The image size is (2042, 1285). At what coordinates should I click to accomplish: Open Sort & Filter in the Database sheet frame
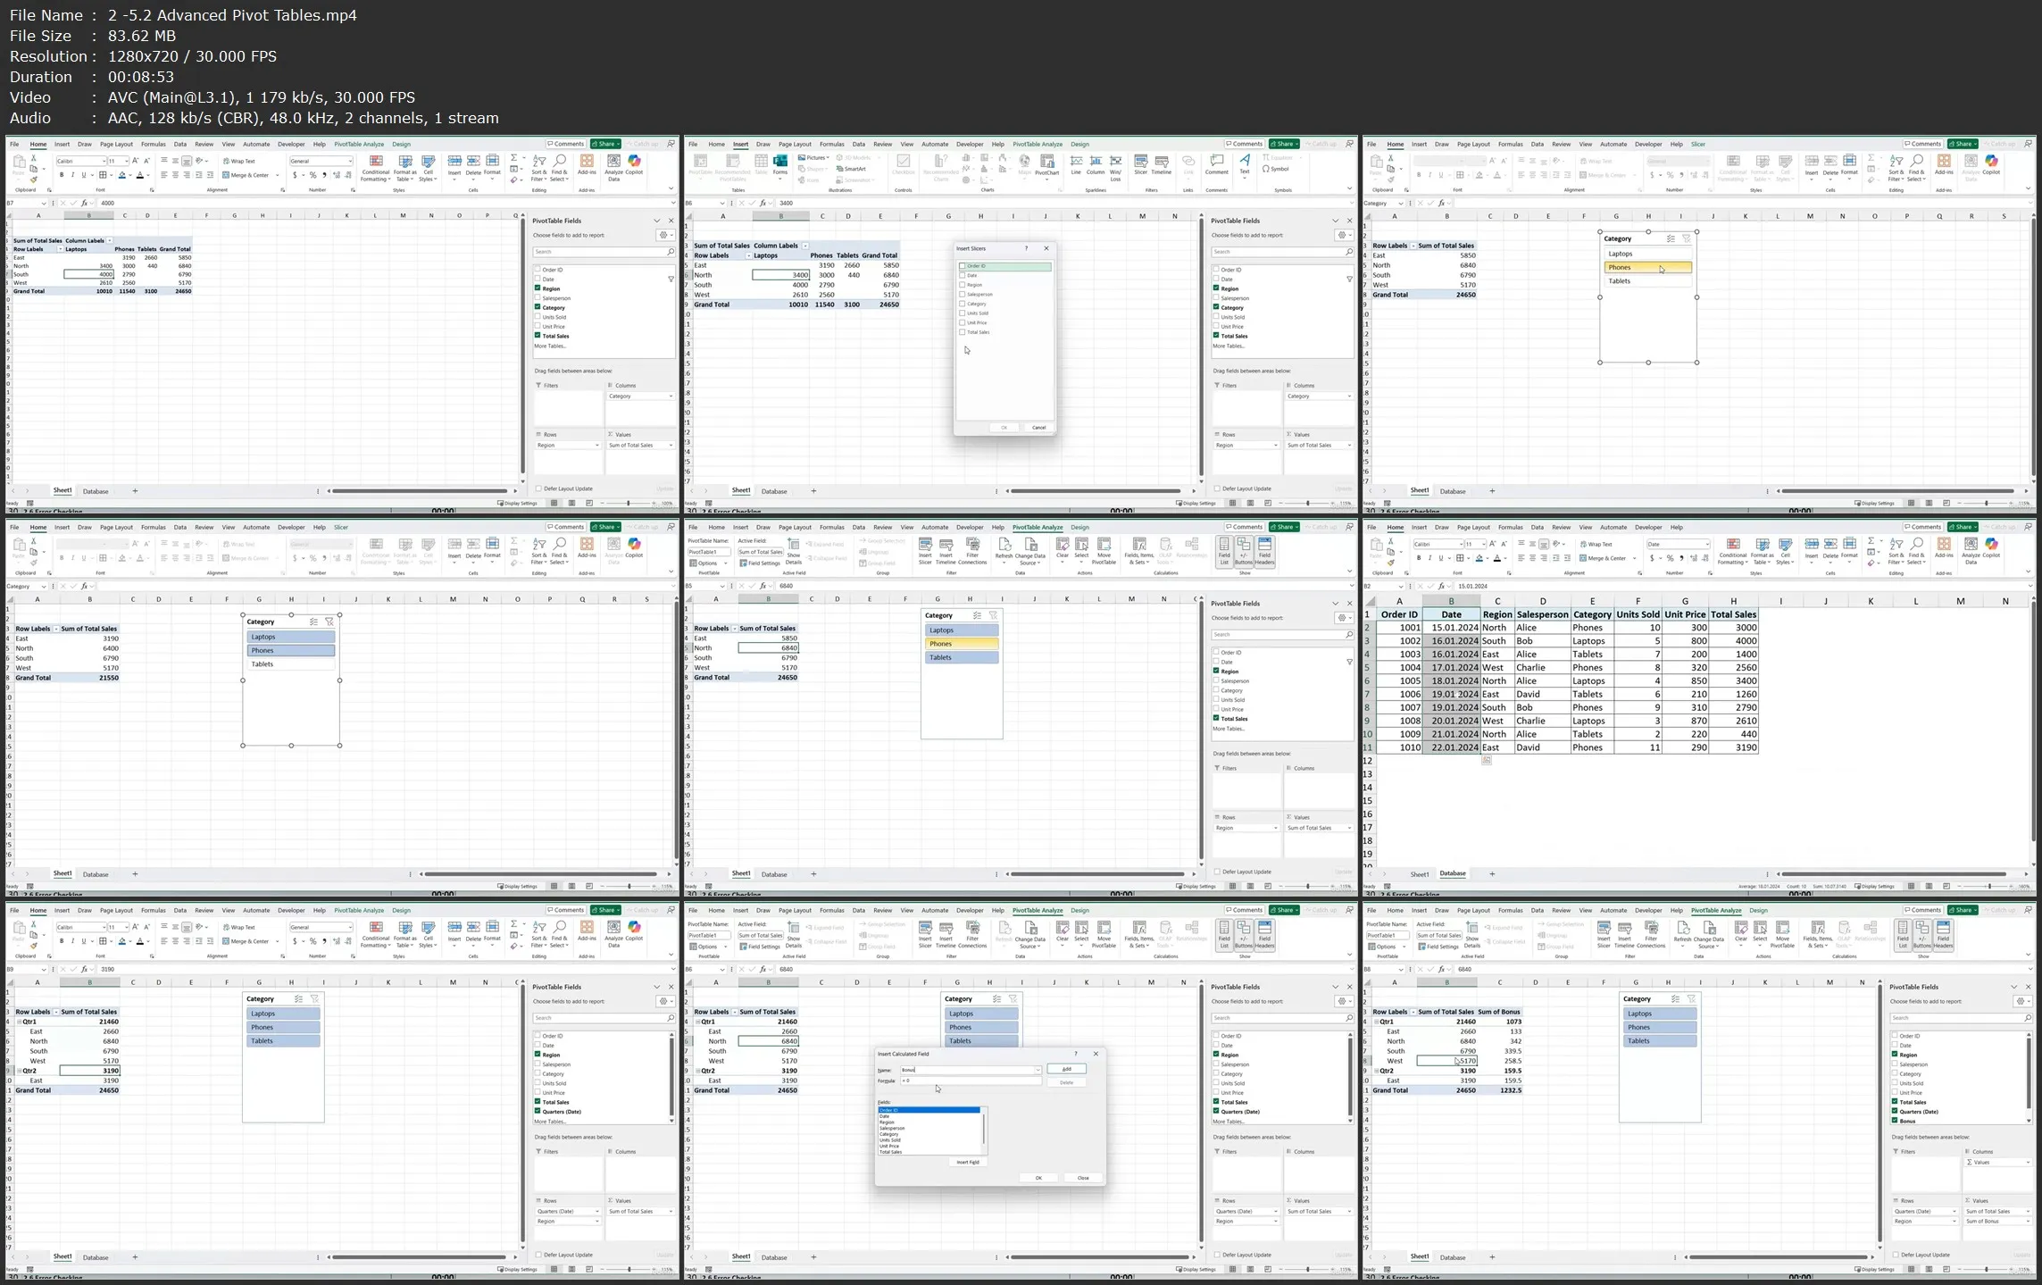coord(1896,552)
